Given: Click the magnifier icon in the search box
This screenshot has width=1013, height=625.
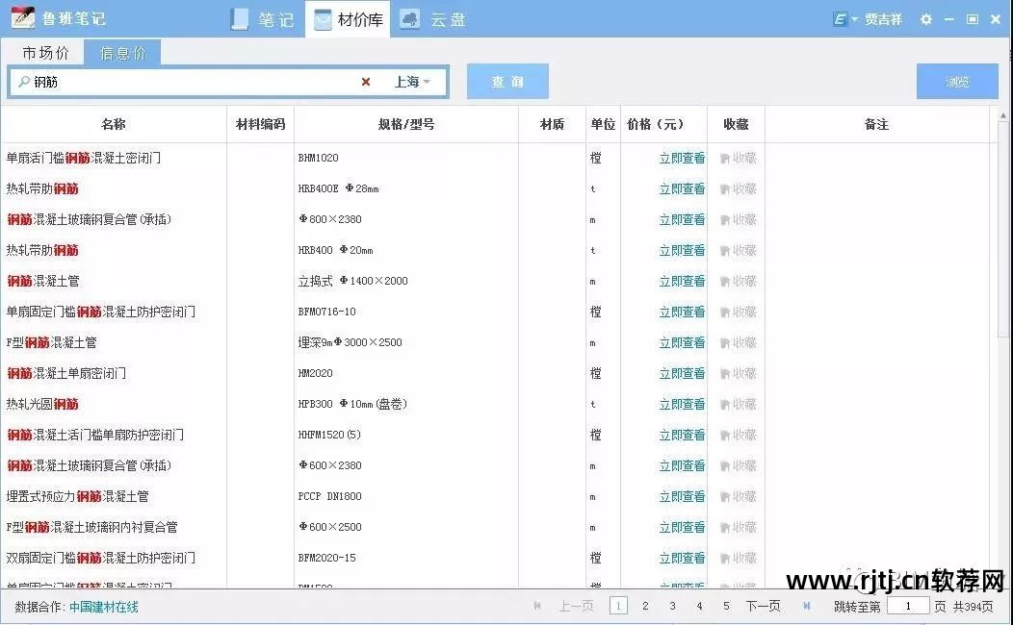Looking at the screenshot, I should click(22, 83).
